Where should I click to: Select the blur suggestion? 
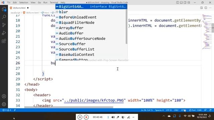pos(91,12)
